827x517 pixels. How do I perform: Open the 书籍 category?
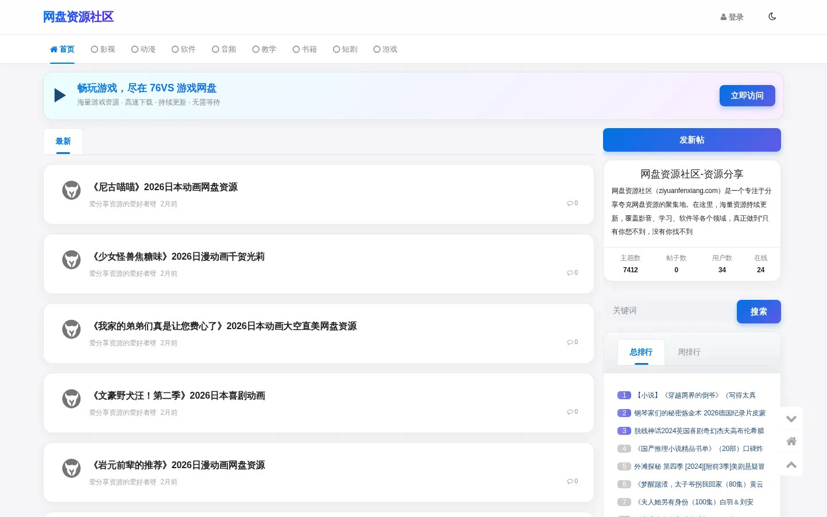pos(304,49)
